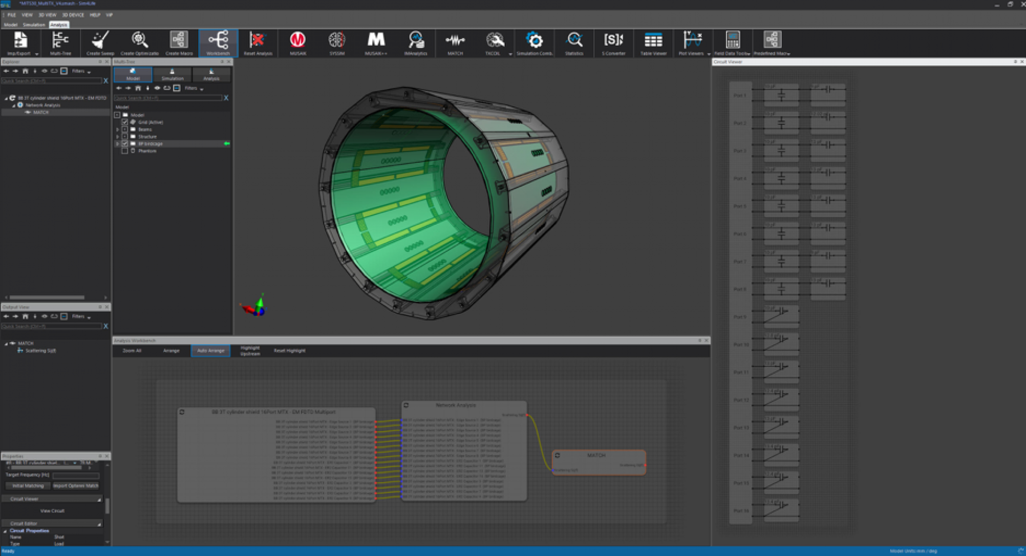The height and width of the screenshot is (556, 1026).
Task: Open Multi-Tree Filters dropdown
Action: tap(194, 88)
